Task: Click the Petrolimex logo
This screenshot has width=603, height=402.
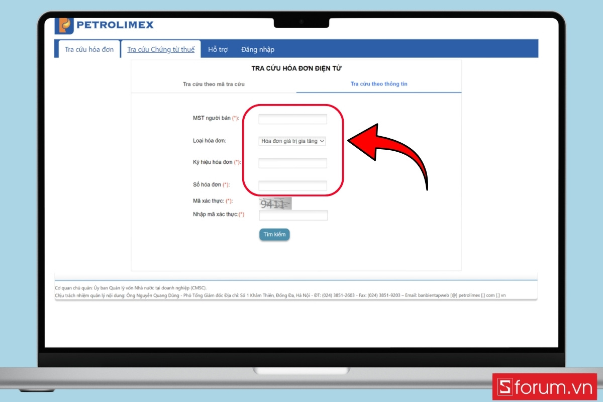Action: coord(105,25)
